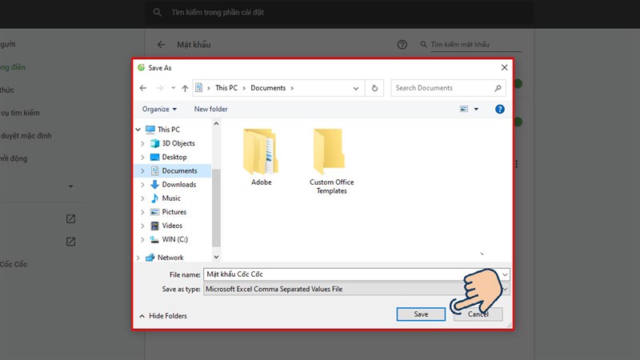640x360 pixels.
Task: Collapse the This PC tree node
Action: pyautogui.click(x=138, y=130)
